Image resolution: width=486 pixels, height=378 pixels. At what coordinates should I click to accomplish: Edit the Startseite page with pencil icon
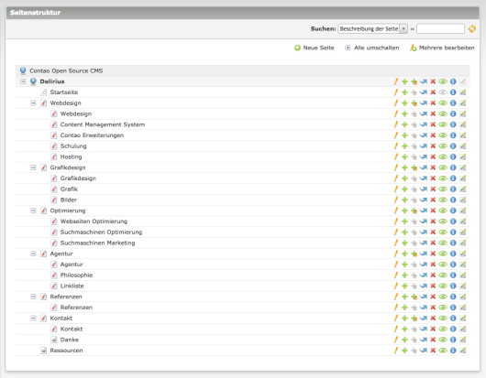click(x=395, y=92)
